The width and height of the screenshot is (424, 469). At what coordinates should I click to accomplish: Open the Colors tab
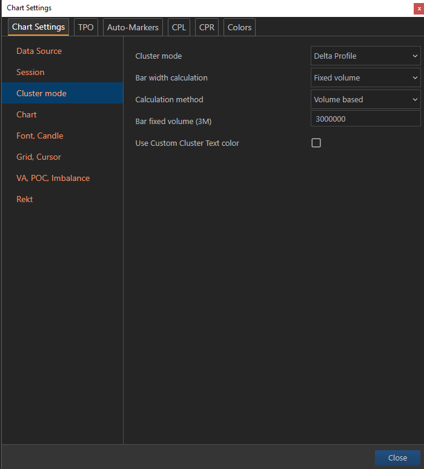click(239, 27)
